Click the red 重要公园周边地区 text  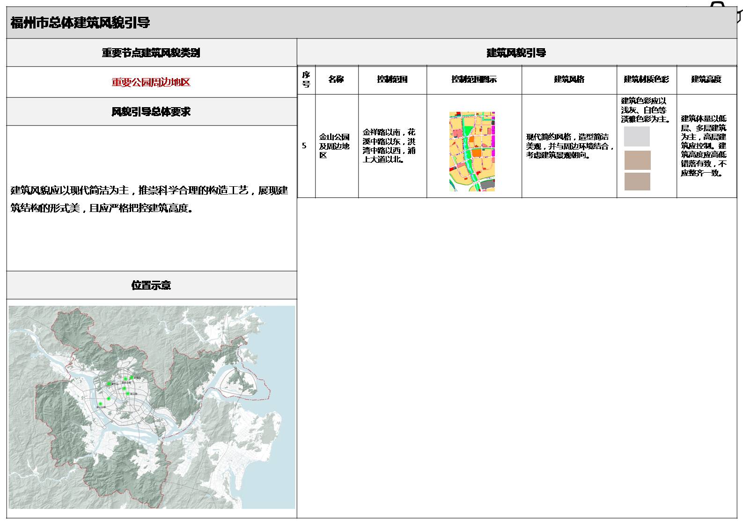coord(151,82)
